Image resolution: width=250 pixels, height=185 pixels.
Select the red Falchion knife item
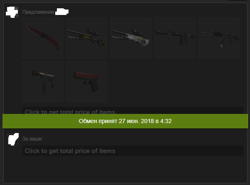pyautogui.click(x=43, y=38)
